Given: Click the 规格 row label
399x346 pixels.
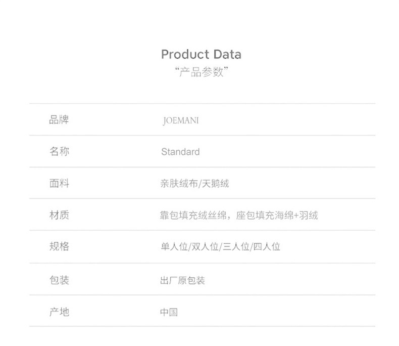Looking at the screenshot, I should pyautogui.click(x=59, y=246).
